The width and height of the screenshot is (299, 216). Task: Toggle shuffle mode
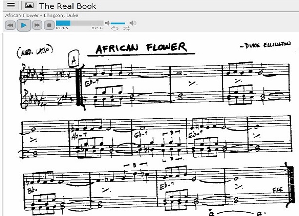pos(126,29)
